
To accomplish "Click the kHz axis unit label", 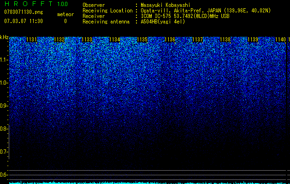I will [4, 37].
